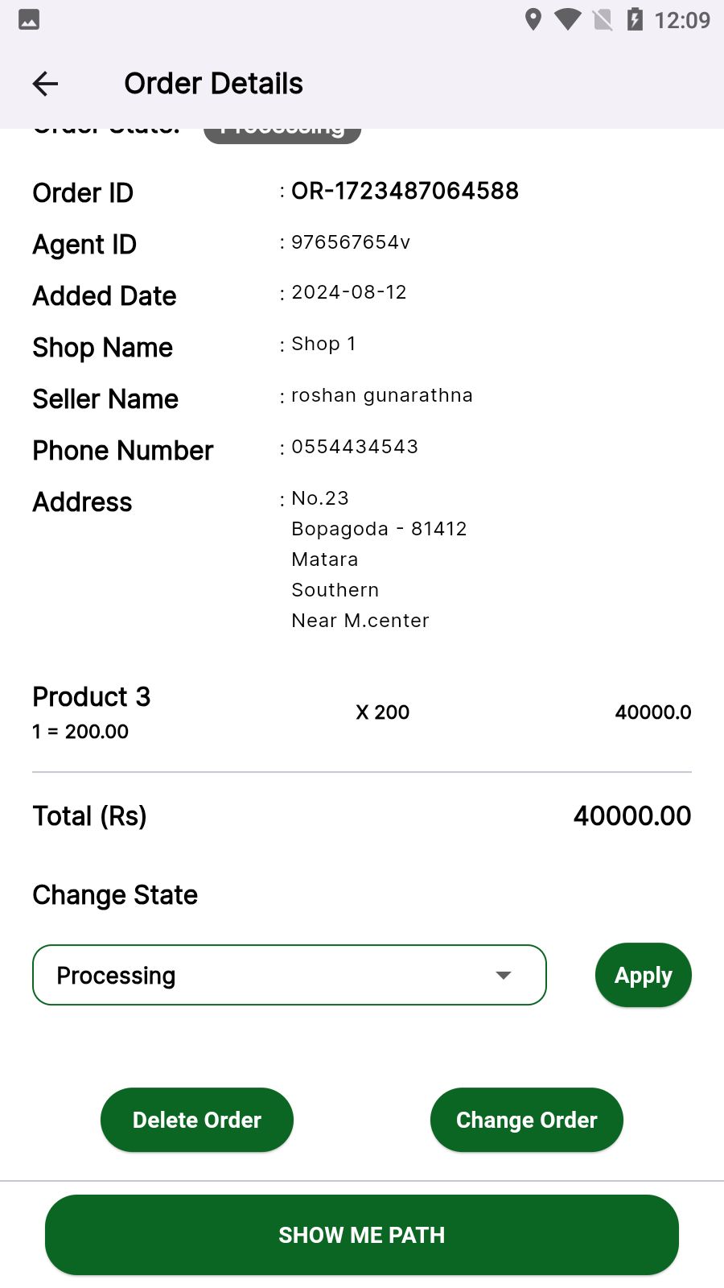Tap the SHOW ME PATH button
The image size is (724, 1288).
(x=362, y=1235)
